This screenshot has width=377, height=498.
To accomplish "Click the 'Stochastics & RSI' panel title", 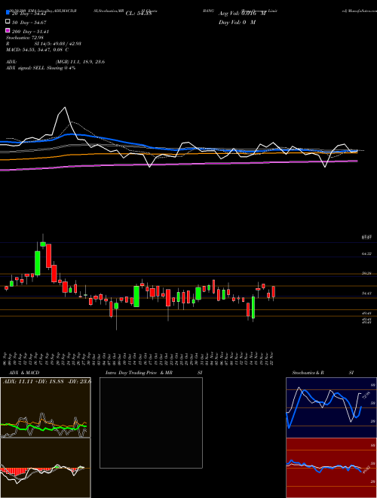I will point(323,373).
